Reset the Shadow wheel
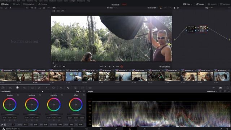This screenshot has height=130, width=231. [x=18, y=95]
